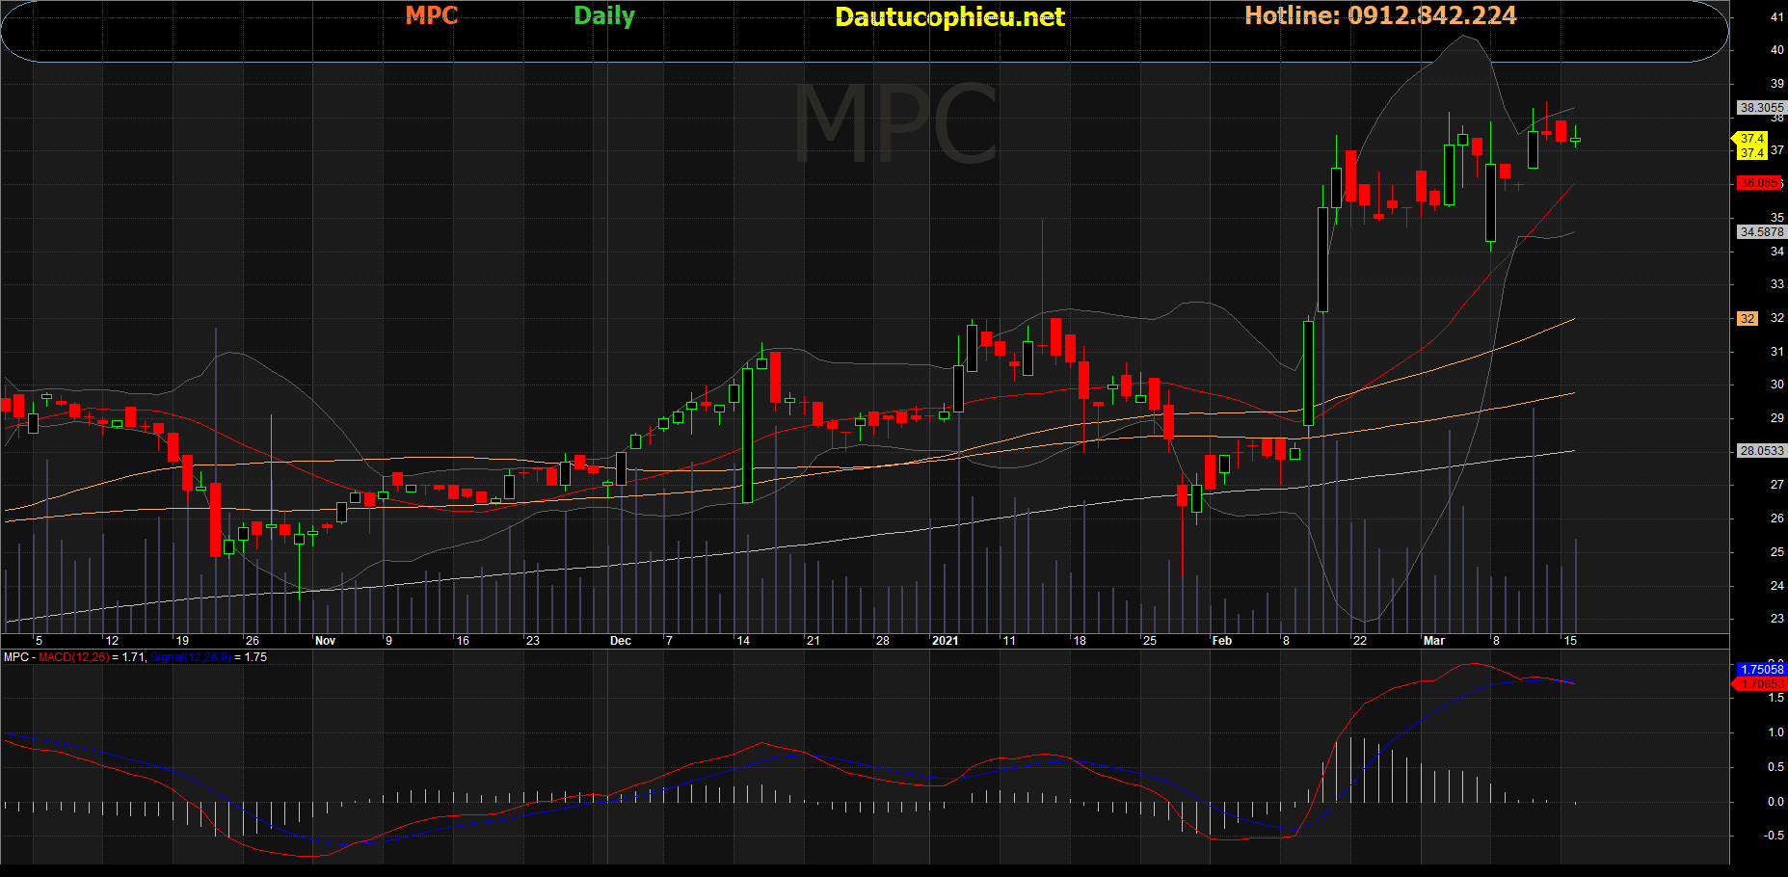This screenshot has height=877, width=1788.
Task: Click the Hotline: 0912.842.224 text
Action: click(x=1380, y=15)
